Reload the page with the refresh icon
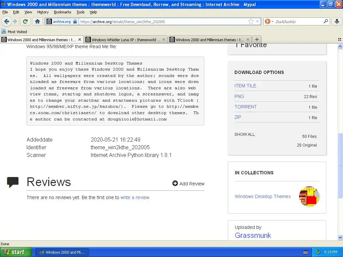The height and width of the screenshot is (257, 343). pos(25,21)
